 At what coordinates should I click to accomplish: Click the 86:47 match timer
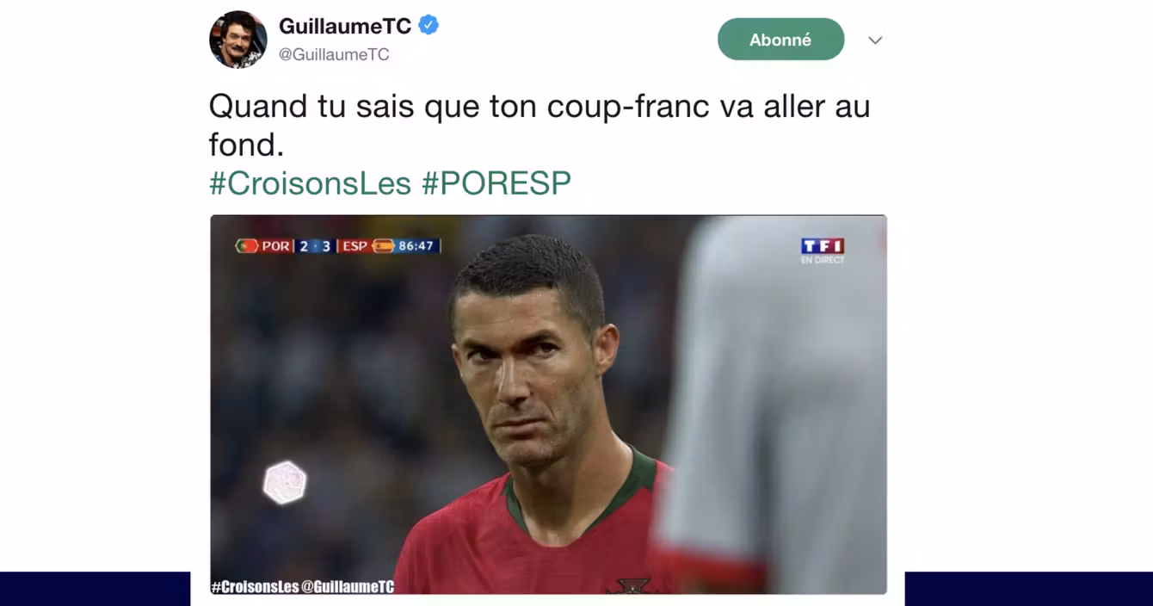coord(416,246)
